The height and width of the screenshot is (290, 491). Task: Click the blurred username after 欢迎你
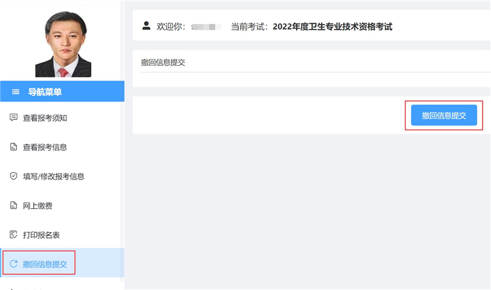click(x=206, y=27)
